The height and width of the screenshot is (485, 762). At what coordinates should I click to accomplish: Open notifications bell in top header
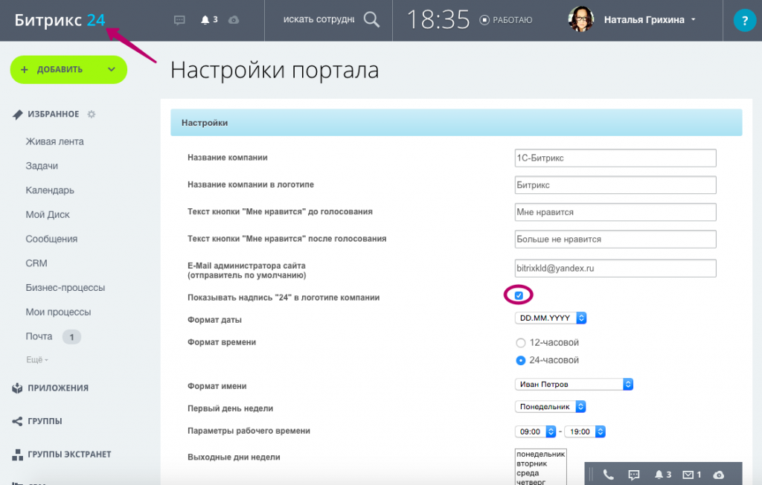pos(205,20)
